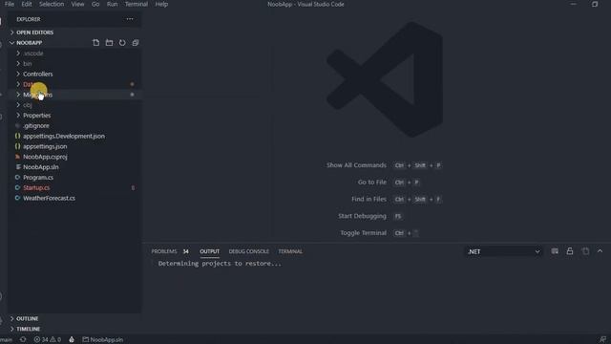This screenshot has width=611, height=344.
Task: Click the 'Show All Commands' hint text
Action: [356, 165]
